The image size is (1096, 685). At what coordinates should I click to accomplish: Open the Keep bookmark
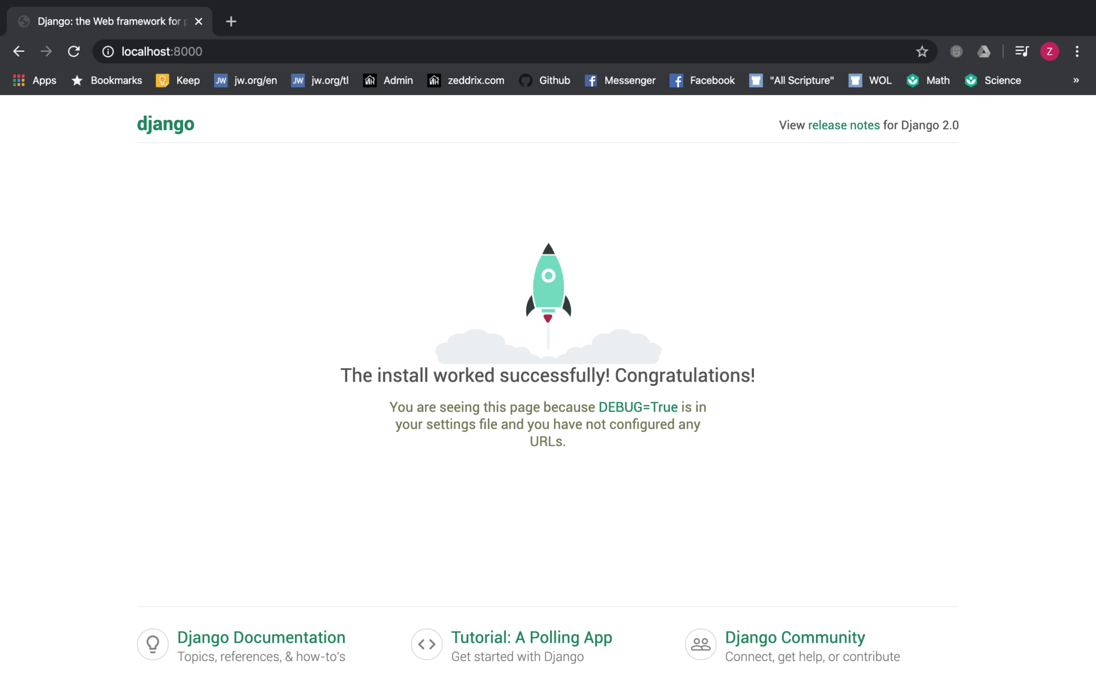point(178,80)
